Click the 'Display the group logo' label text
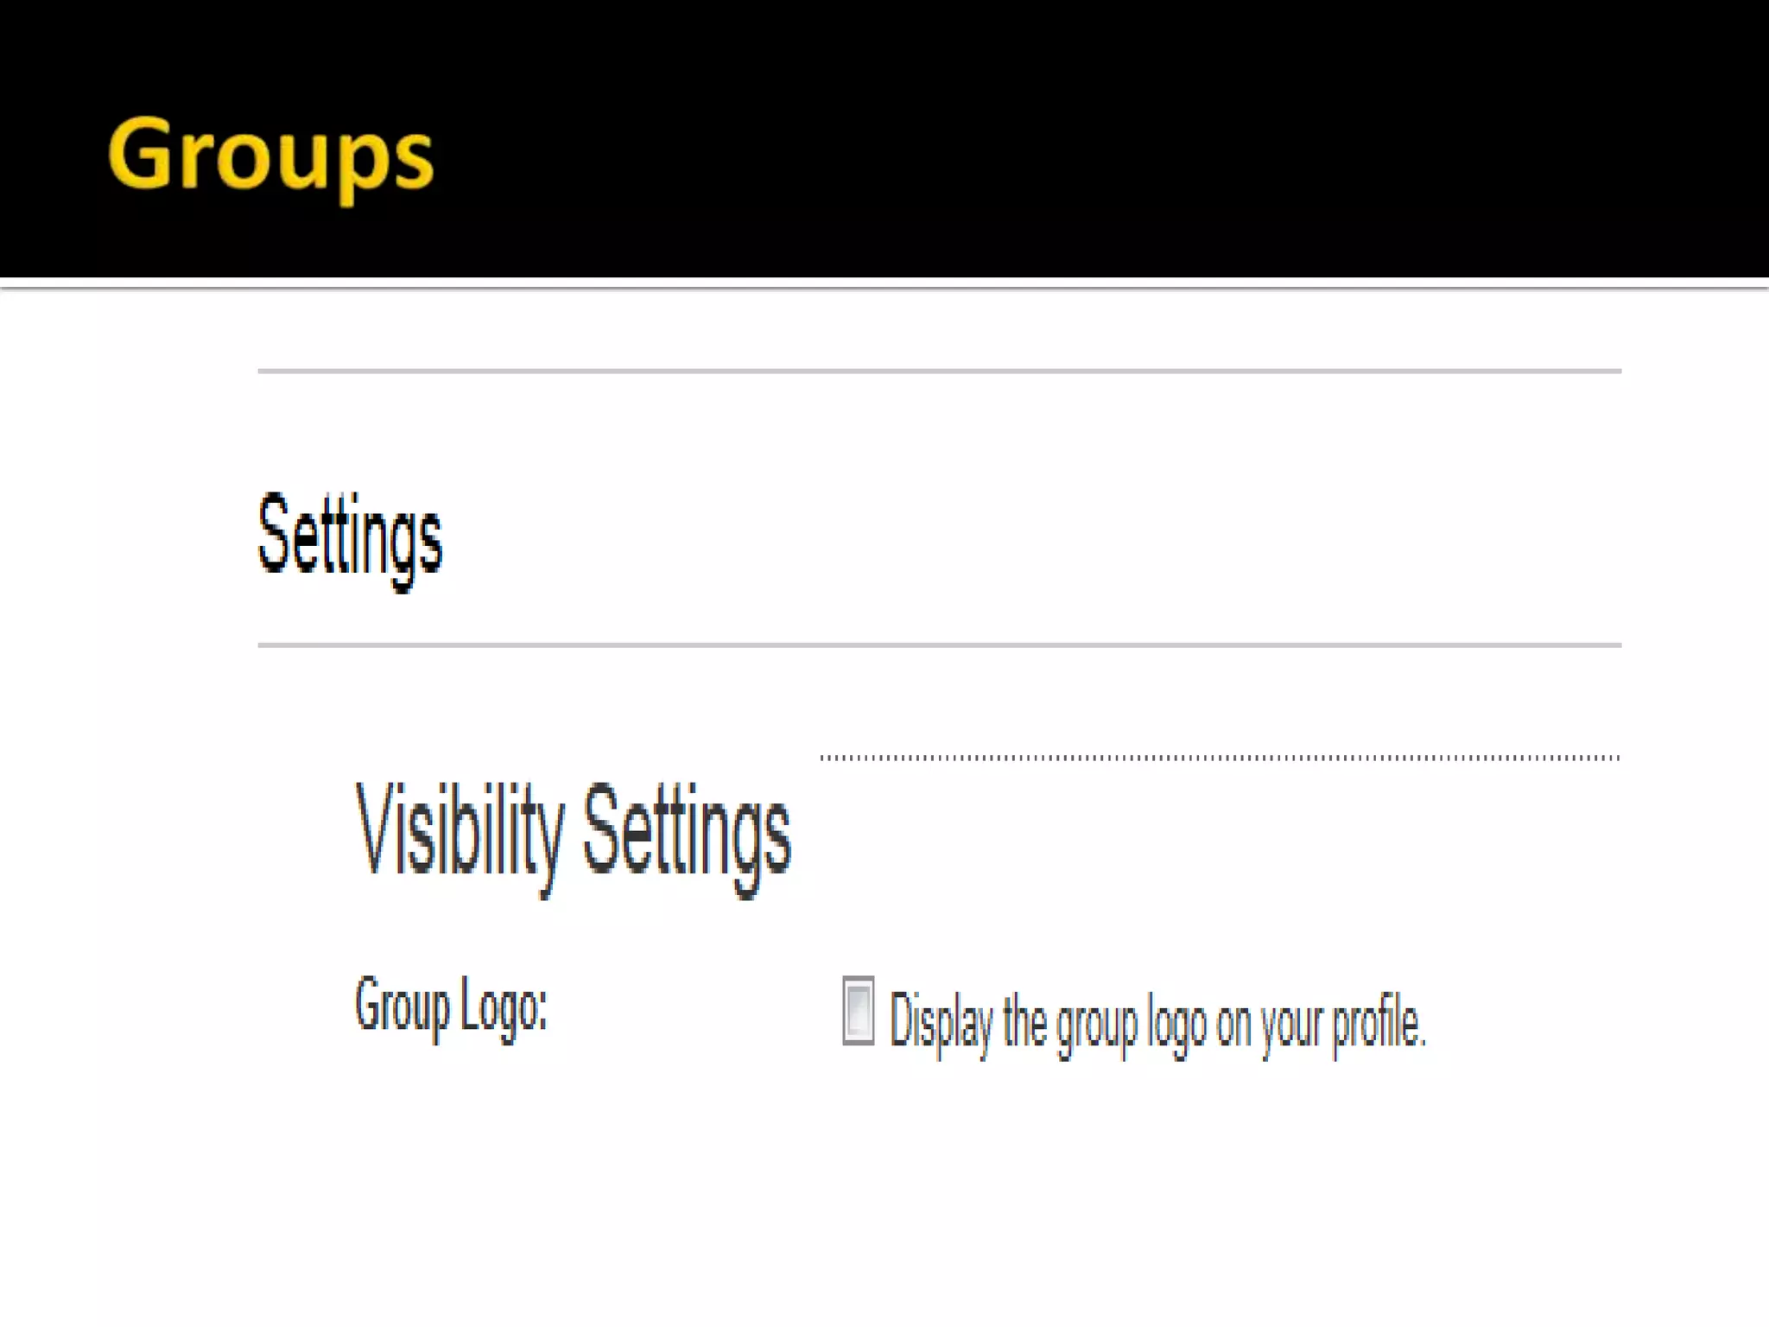This screenshot has width=1769, height=1327. click(1156, 1022)
